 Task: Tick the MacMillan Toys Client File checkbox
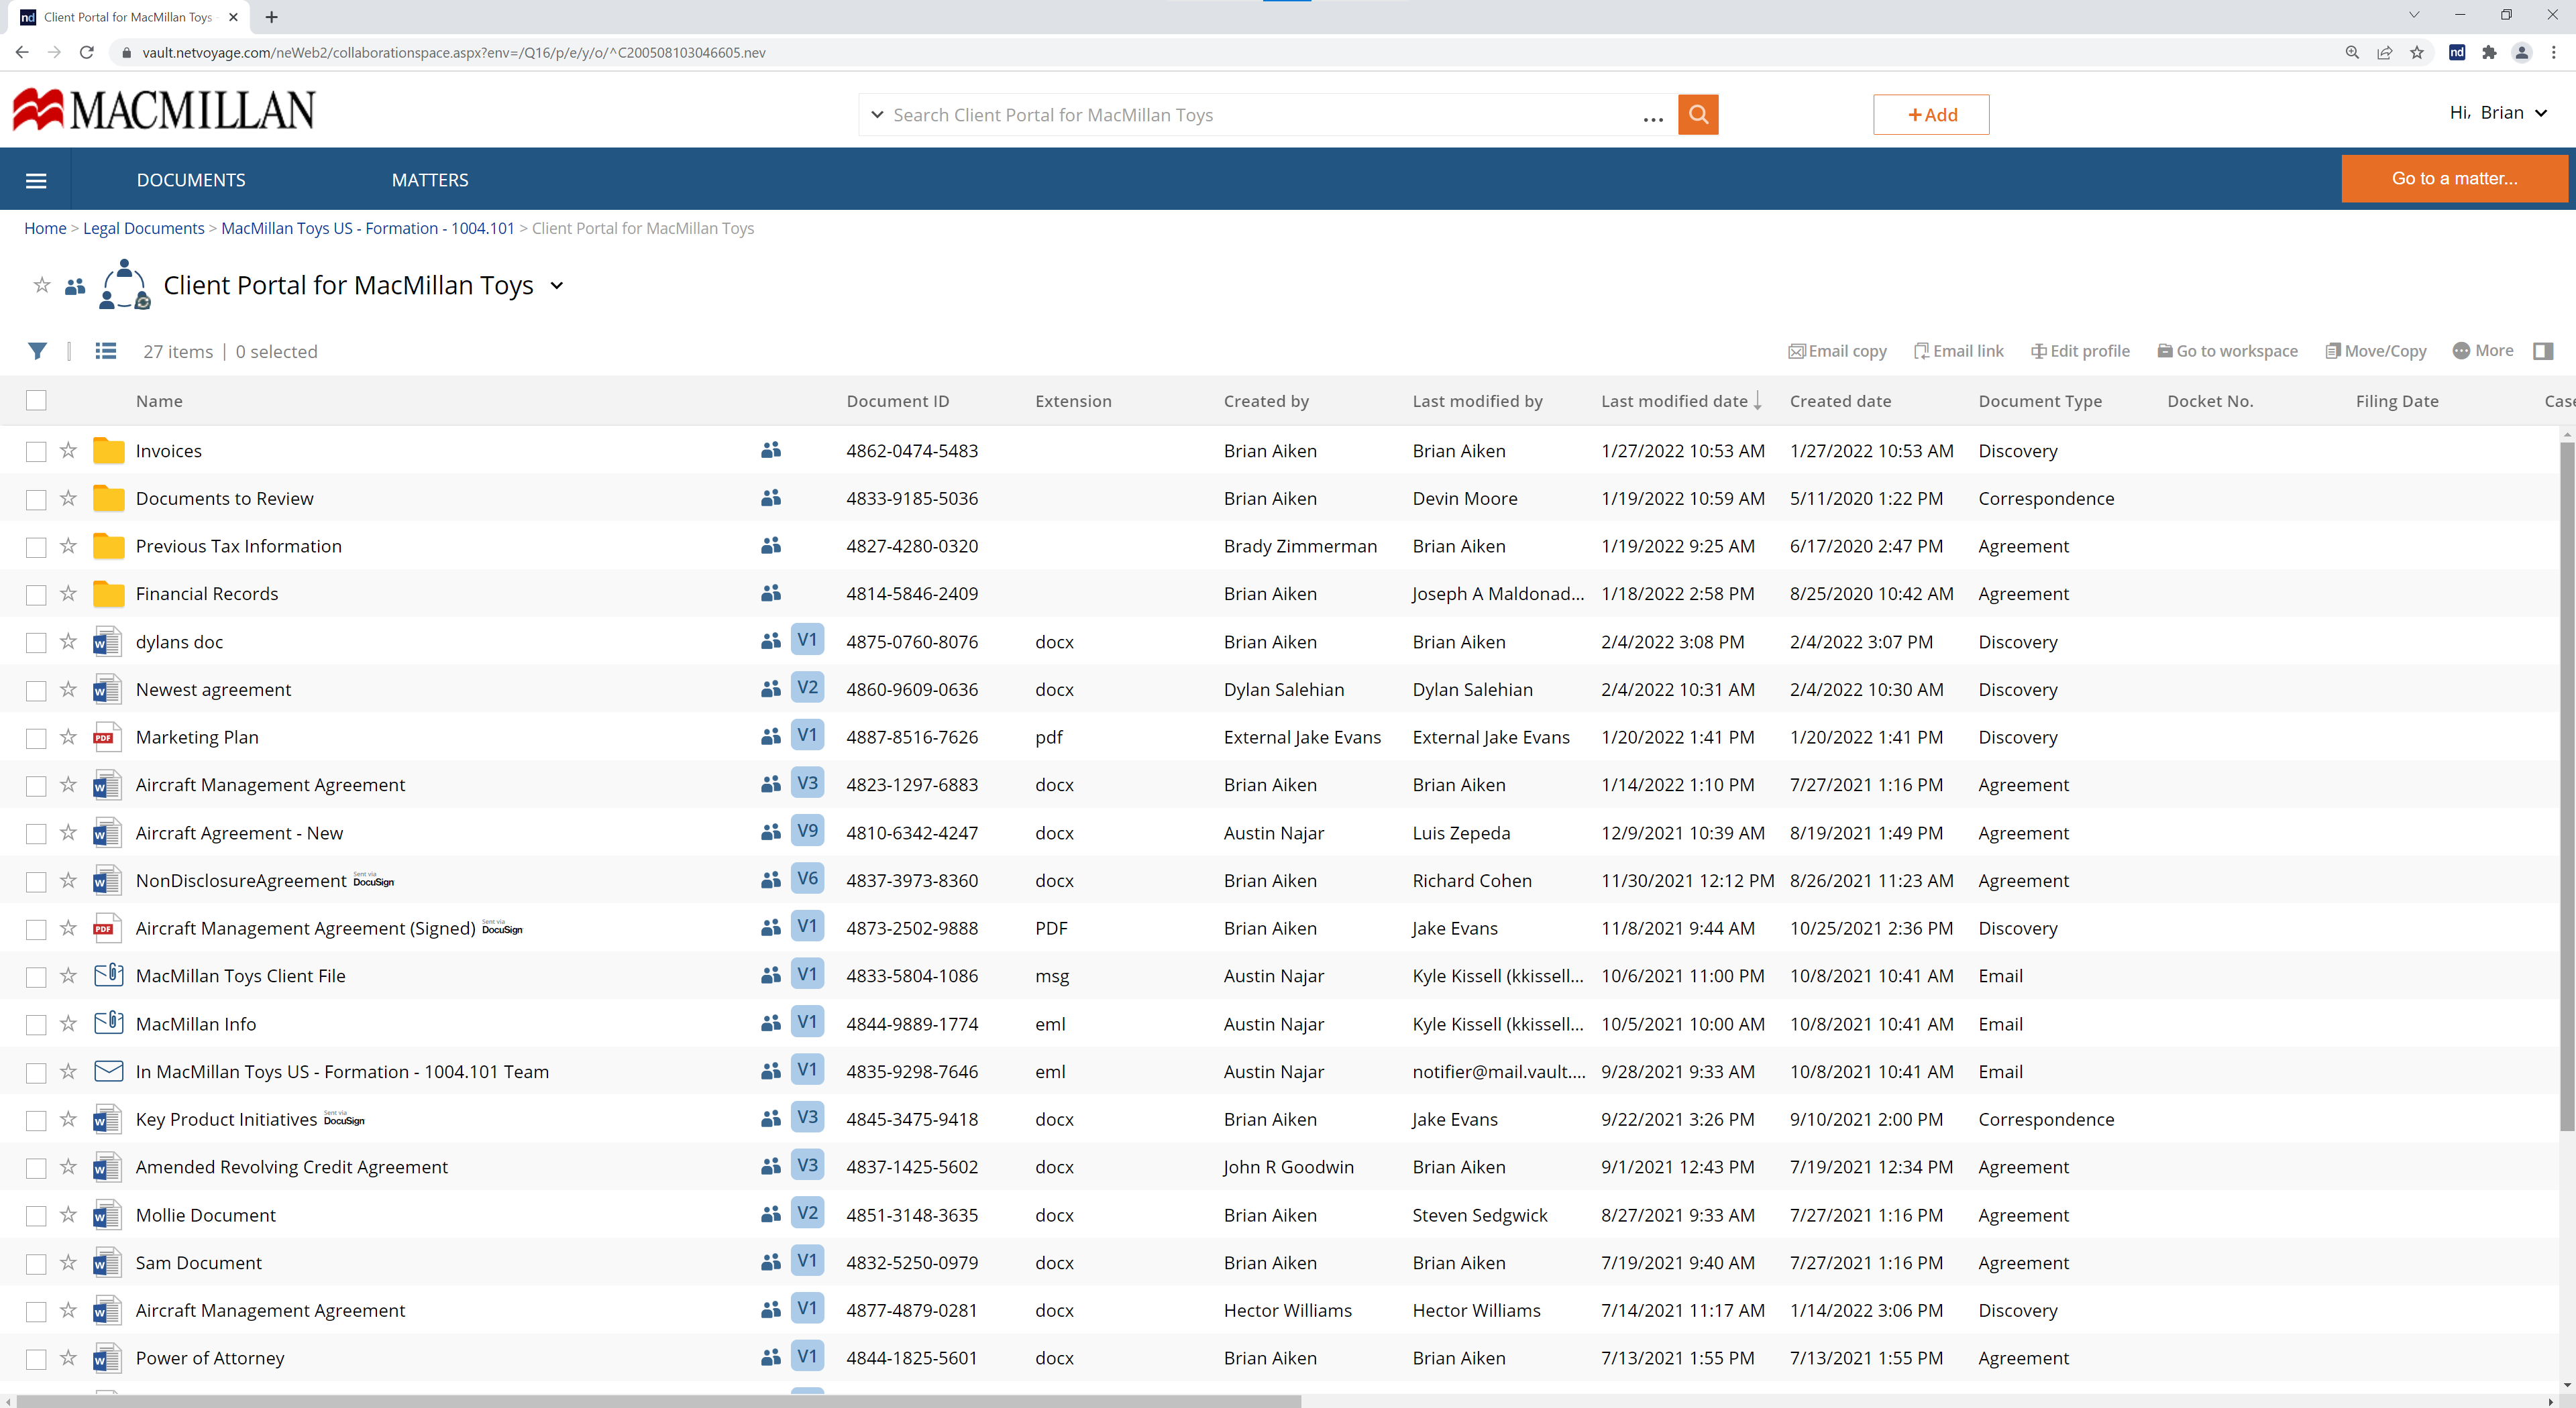(x=36, y=978)
